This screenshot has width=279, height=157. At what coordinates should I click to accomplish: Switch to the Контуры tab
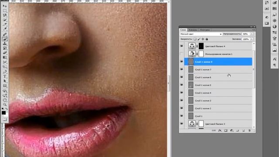click(205, 30)
